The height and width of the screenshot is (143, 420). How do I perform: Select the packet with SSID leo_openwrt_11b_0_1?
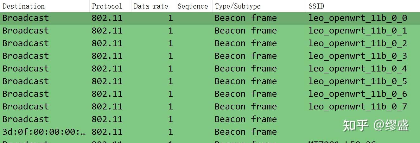click(210, 31)
